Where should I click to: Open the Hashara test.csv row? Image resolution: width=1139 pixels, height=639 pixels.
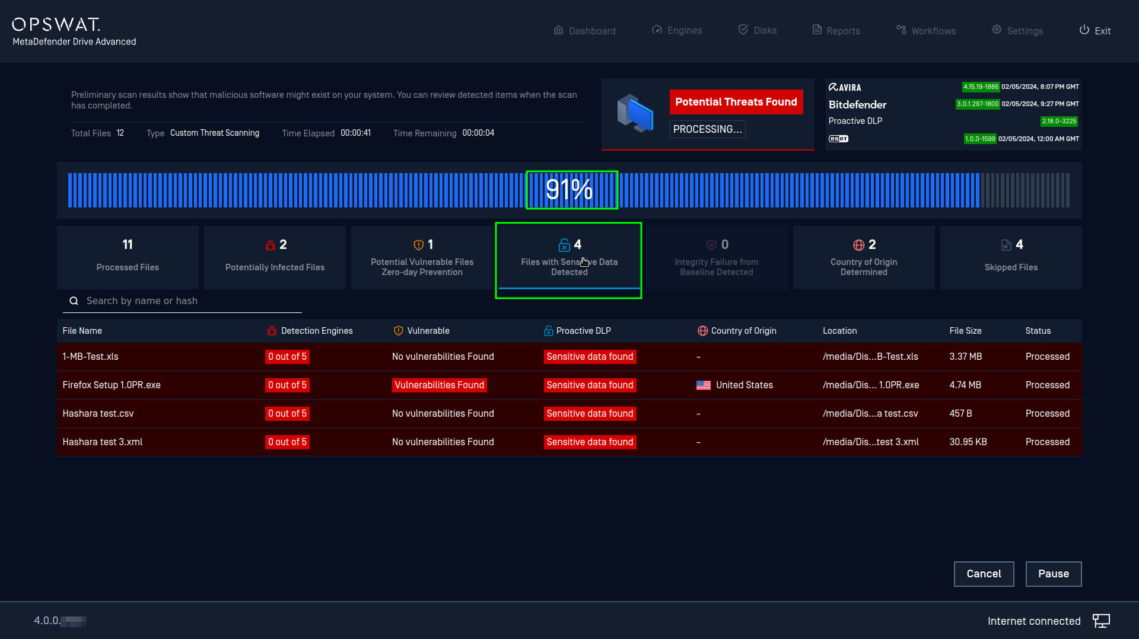click(x=569, y=414)
